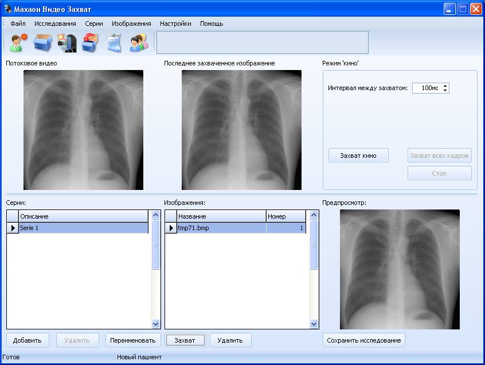Click the series list scroll up arrow
This screenshot has height=365, width=485.
[155, 215]
